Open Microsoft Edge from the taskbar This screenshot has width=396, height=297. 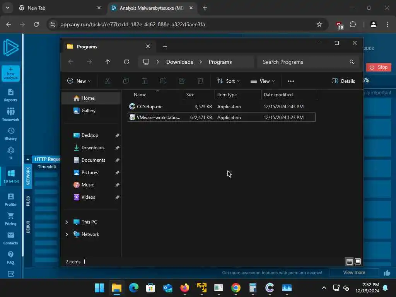point(133,288)
